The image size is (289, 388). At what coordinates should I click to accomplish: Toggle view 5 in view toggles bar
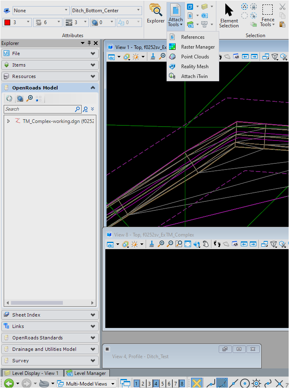162,384
